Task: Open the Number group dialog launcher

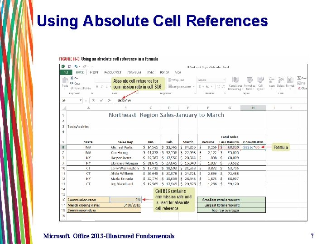Action: pos(225,94)
